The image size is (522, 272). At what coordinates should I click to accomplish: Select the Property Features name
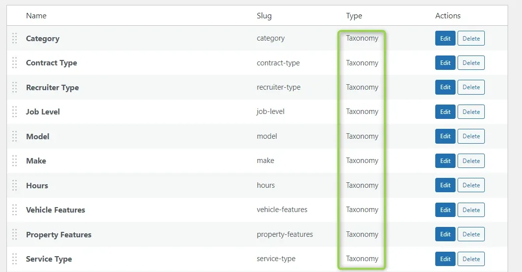[58, 235]
